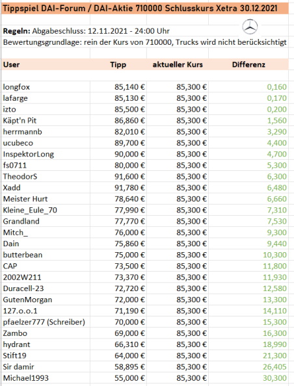Select the cell with user longfox
The width and height of the screenshot is (294, 386).
click(x=46, y=87)
